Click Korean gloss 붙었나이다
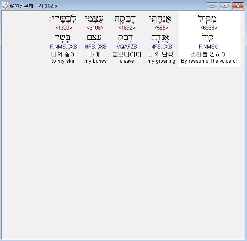The height and width of the screenshot is (241, 247). point(127,54)
